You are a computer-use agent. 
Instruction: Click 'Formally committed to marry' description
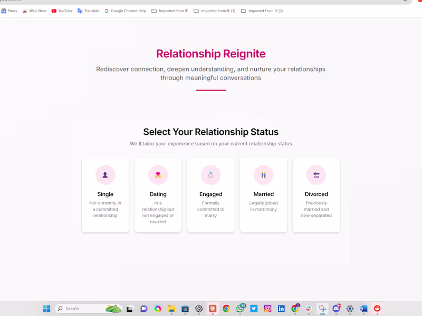pyautogui.click(x=210, y=209)
